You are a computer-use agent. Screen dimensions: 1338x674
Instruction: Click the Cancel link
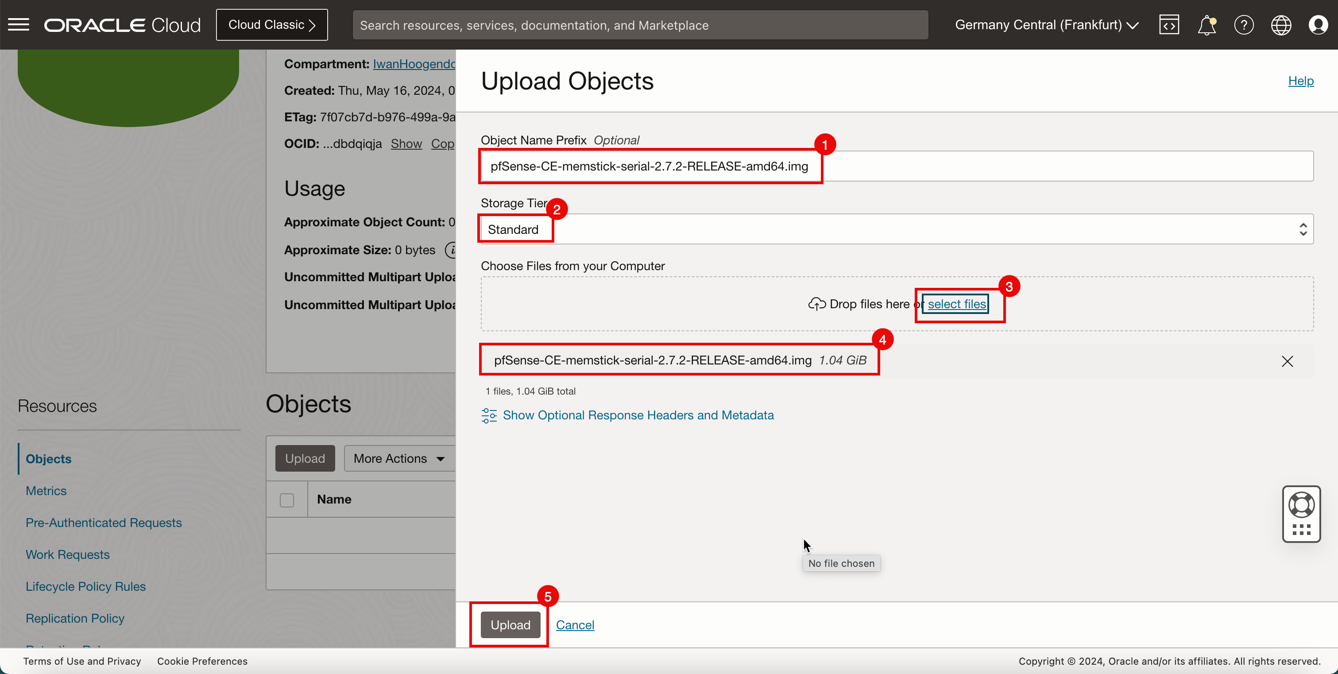(575, 625)
